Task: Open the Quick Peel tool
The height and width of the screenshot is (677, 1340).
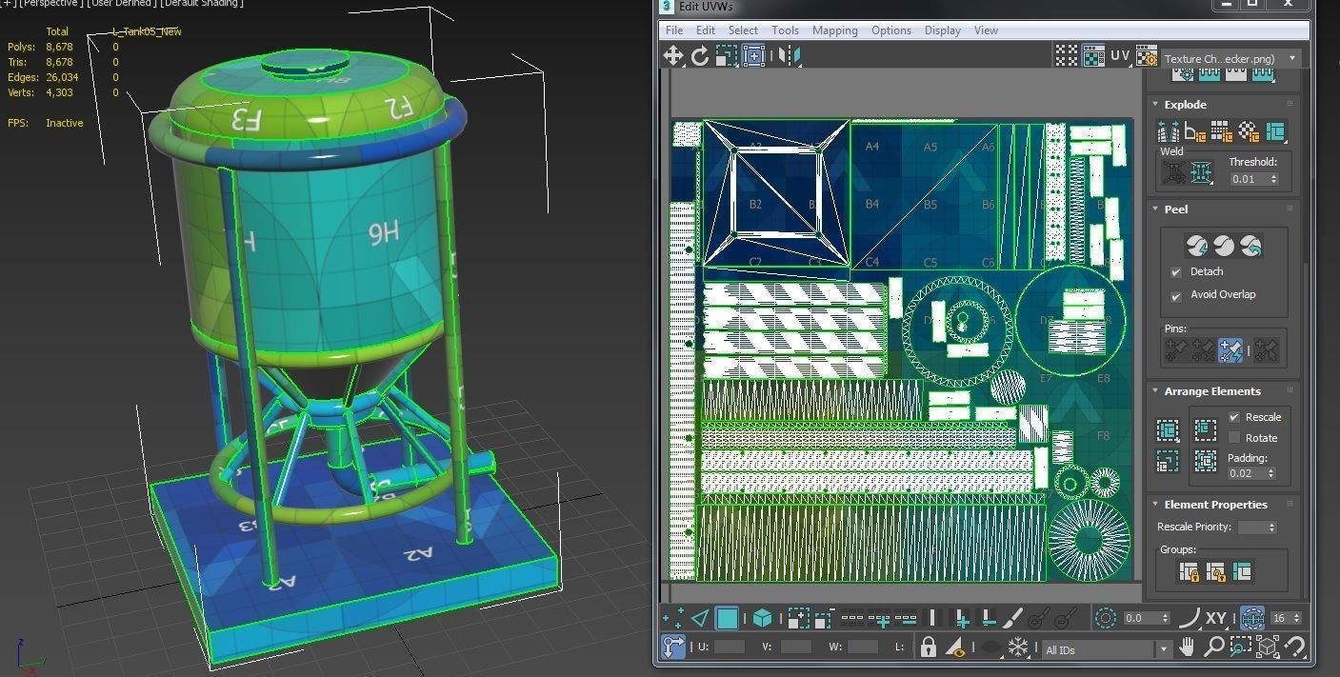Action: pyautogui.click(x=1197, y=246)
